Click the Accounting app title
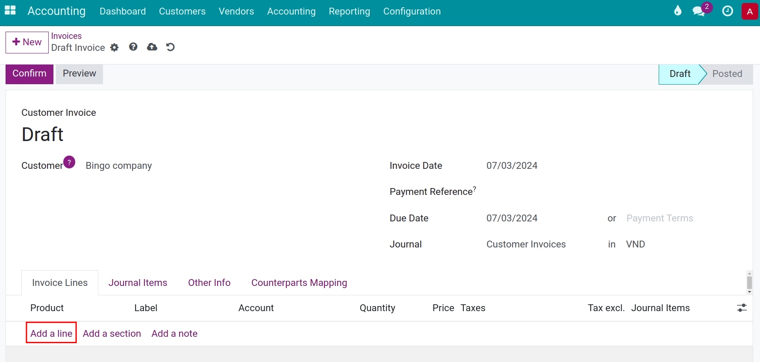Viewport: 760px width, 362px height. click(x=56, y=11)
